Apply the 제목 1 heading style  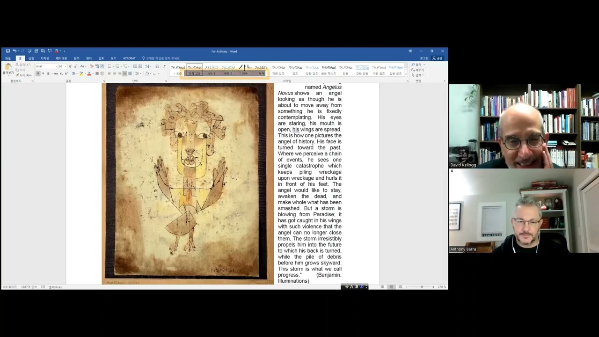[211, 70]
